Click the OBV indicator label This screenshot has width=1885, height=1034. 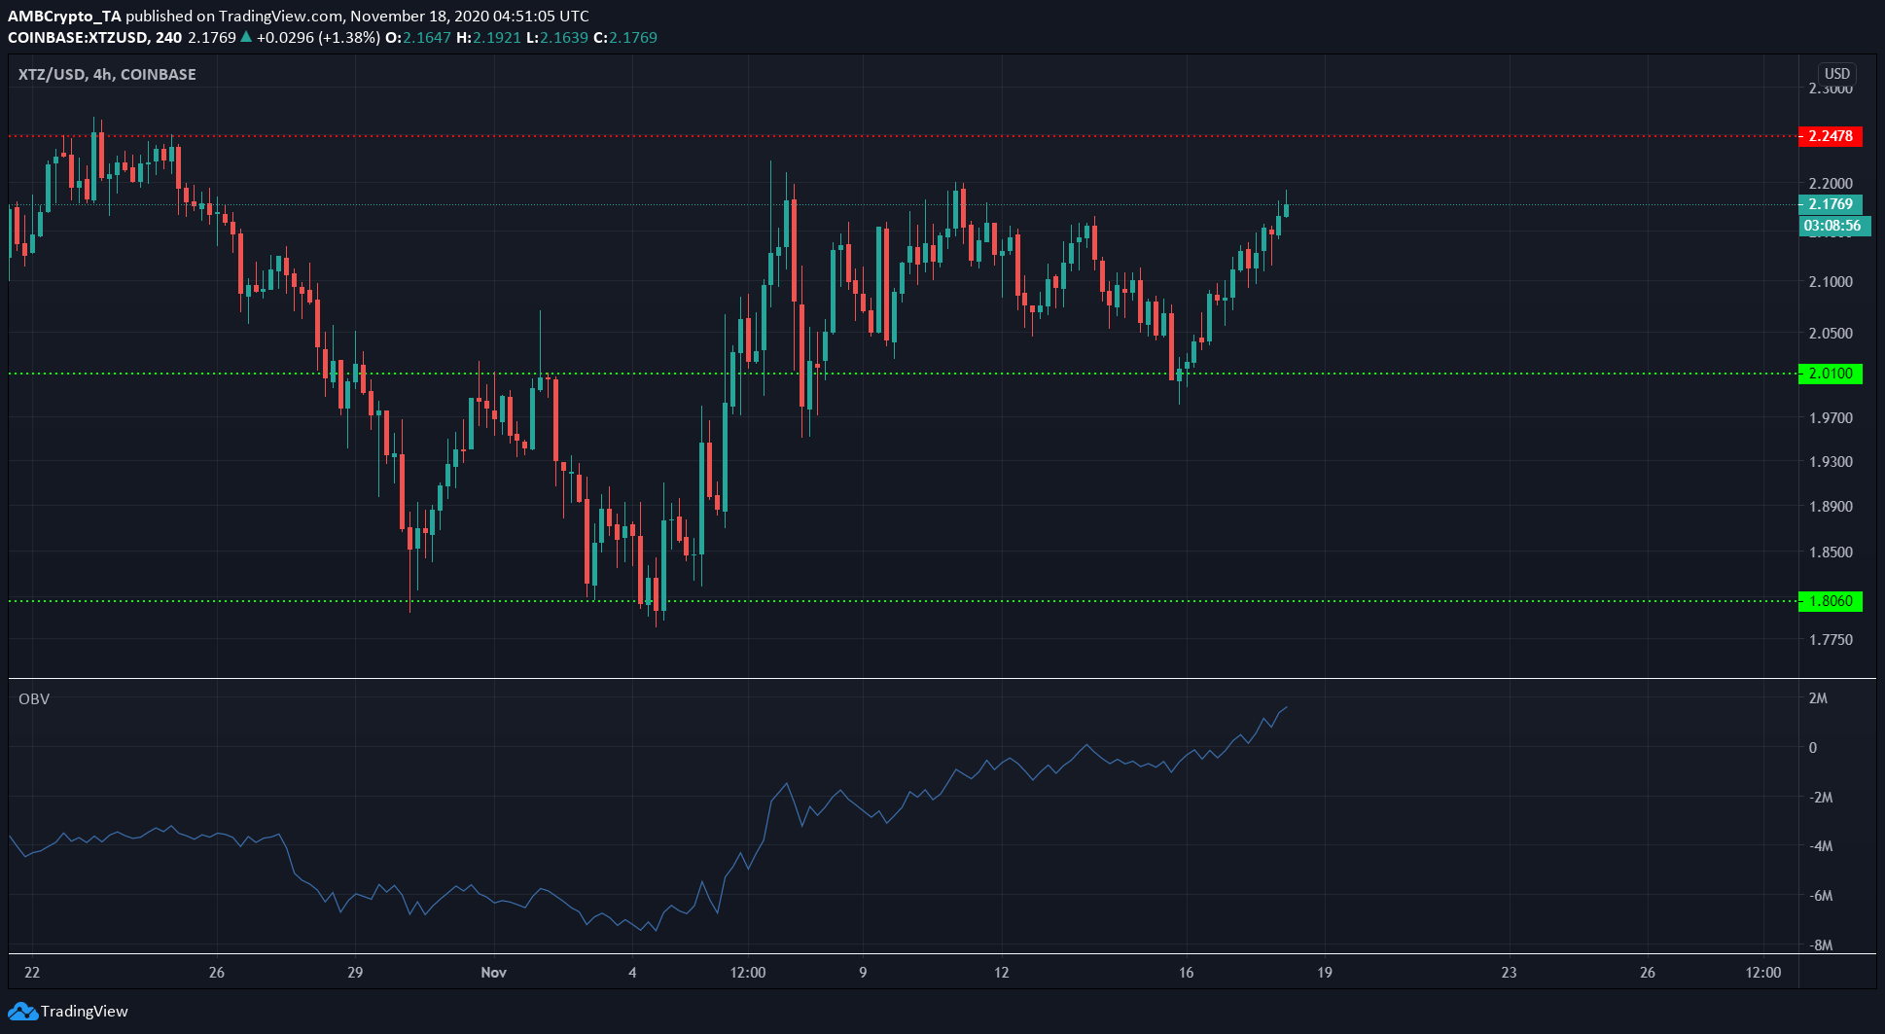[34, 699]
